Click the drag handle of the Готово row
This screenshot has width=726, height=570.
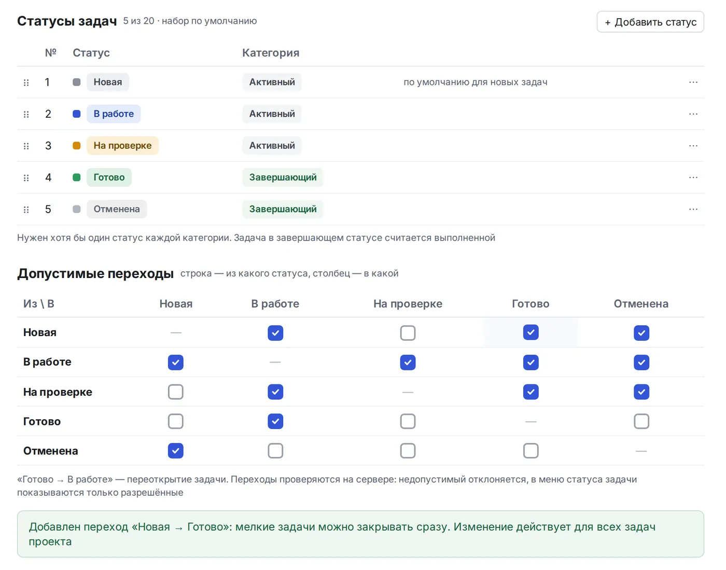coord(26,177)
